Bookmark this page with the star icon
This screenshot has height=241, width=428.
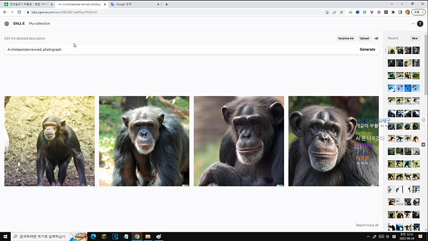pos(341,12)
